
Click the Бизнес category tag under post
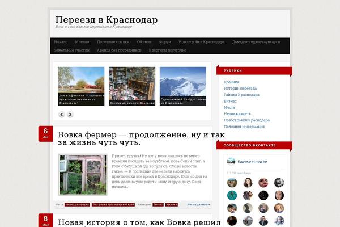158,205
